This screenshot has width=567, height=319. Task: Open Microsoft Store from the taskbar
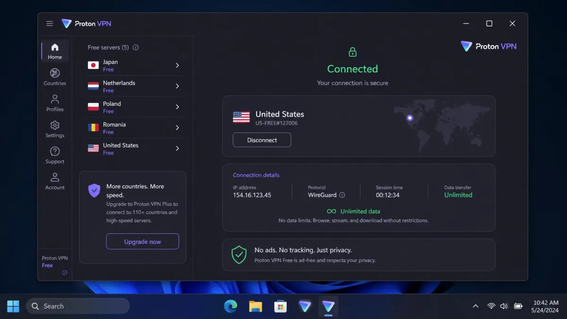tap(281, 306)
